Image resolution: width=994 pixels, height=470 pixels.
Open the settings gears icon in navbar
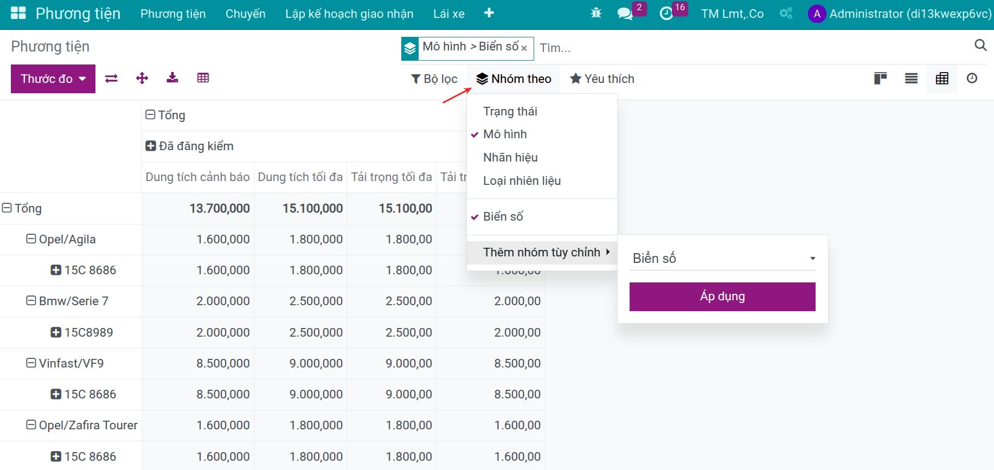786,14
